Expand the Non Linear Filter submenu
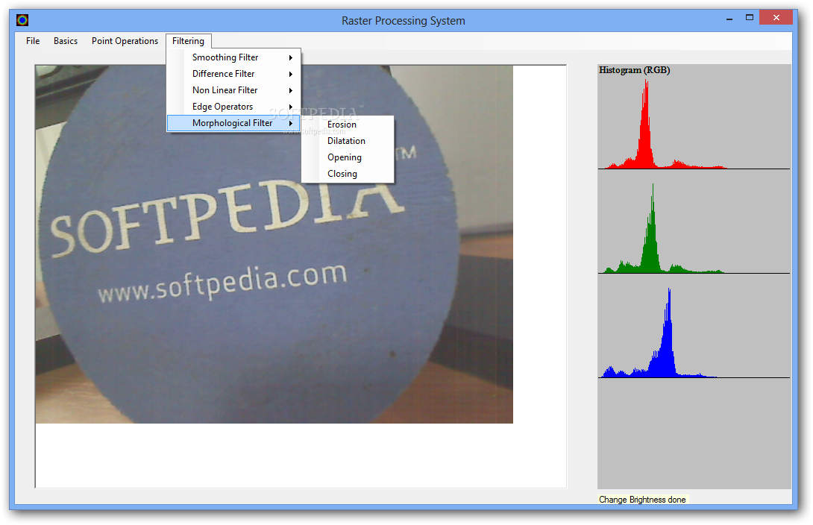The width and height of the screenshot is (813, 525). point(233,90)
